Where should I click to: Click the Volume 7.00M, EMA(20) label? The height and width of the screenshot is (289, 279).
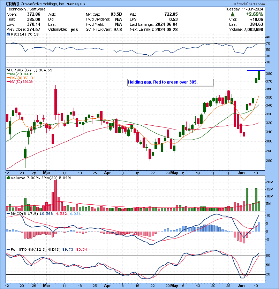pos(40,178)
